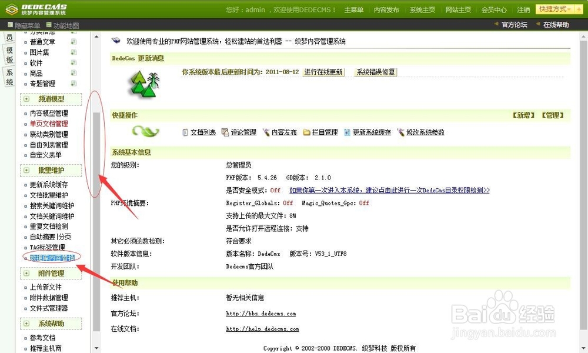This screenshot has height=353, width=588.
Task: Click add icon beside 普通文章
Action: (x=73, y=42)
